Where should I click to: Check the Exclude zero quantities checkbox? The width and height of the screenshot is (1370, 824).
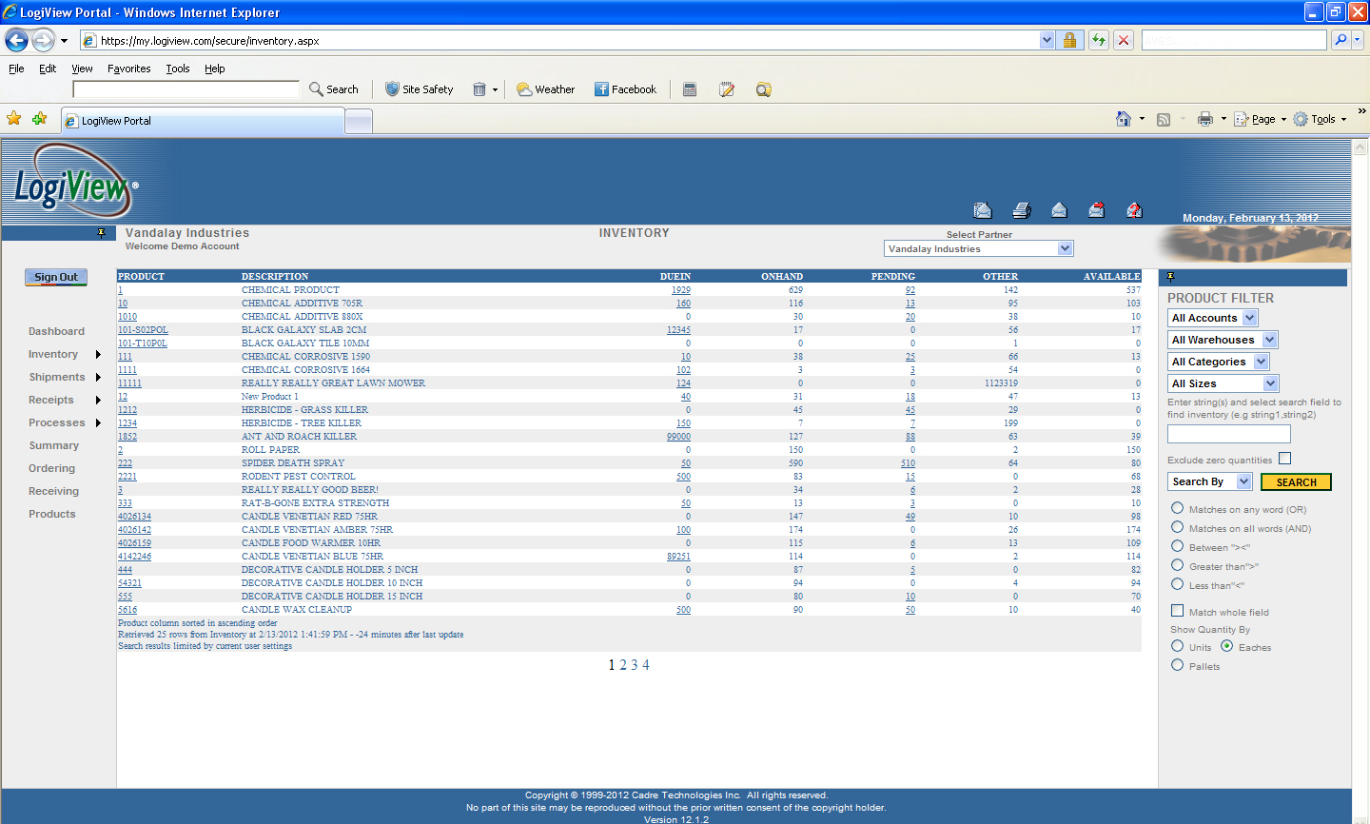(1284, 459)
